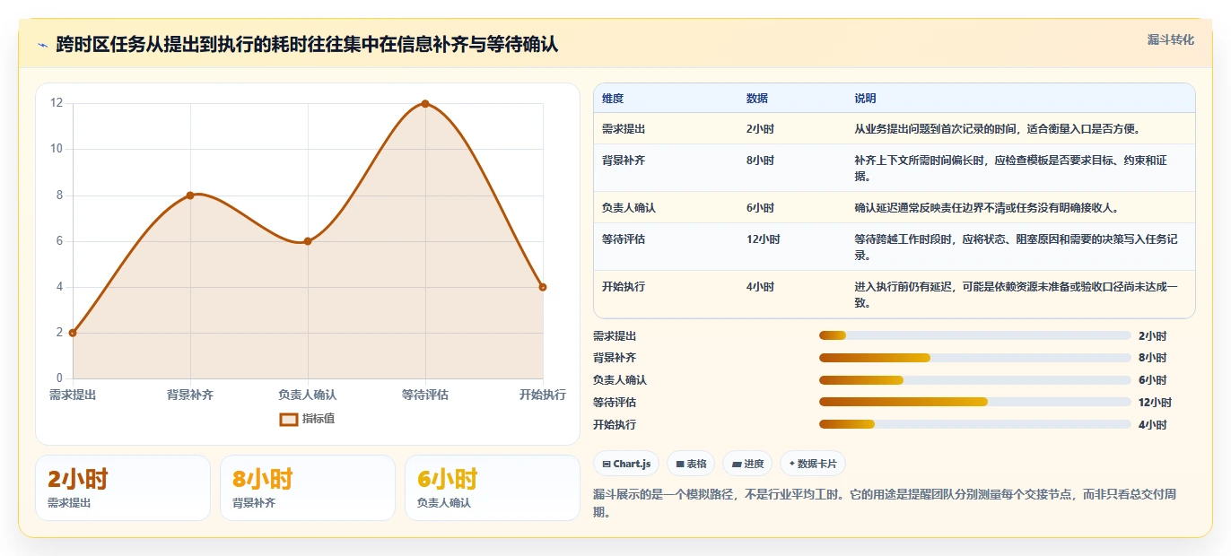This screenshot has height=556, width=1231.
Task: Click the 2小时 cell in the table
Action: pos(760,129)
